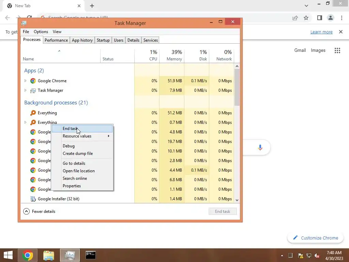Switch to the Details tab
Screen dimensions: 349x262
coord(133,40)
